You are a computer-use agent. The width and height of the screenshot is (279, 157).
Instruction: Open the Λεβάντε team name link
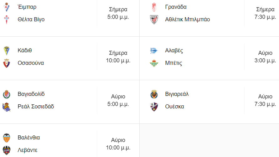[x=28, y=150]
